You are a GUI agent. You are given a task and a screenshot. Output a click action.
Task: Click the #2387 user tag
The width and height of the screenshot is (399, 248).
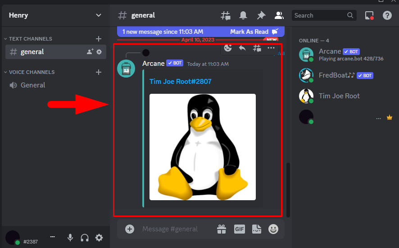pyautogui.click(x=31, y=242)
